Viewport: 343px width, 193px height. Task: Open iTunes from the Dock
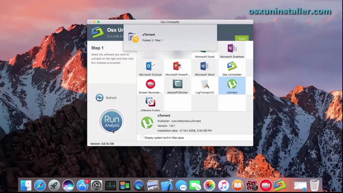point(223,185)
